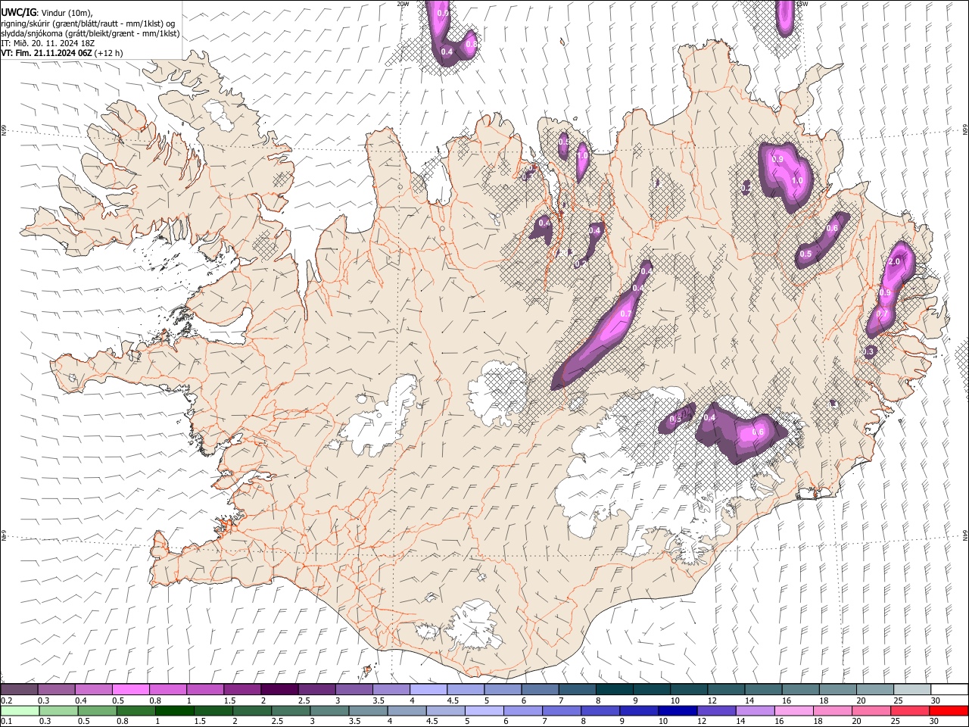Click the "UWC/IG: Vindur (10m)," title text

click(47, 12)
